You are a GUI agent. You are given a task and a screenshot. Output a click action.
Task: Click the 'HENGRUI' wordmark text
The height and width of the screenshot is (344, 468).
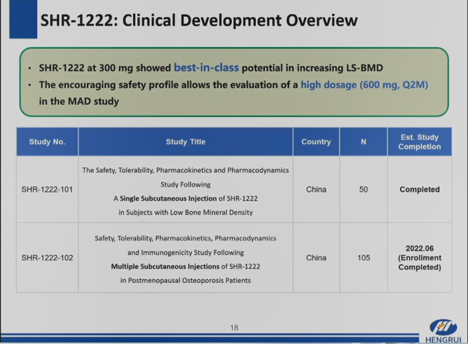point(443,340)
